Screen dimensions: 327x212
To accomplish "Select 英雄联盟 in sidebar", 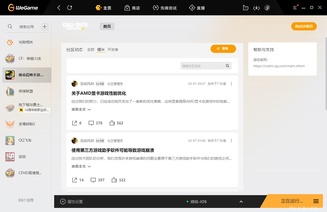I will coord(27,91).
